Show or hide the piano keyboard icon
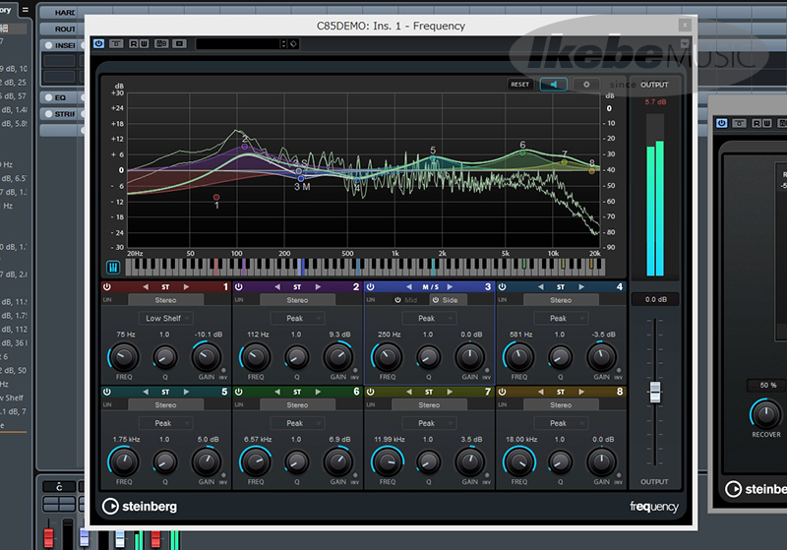The width and height of the screenshot is (787, 550). 113,267
